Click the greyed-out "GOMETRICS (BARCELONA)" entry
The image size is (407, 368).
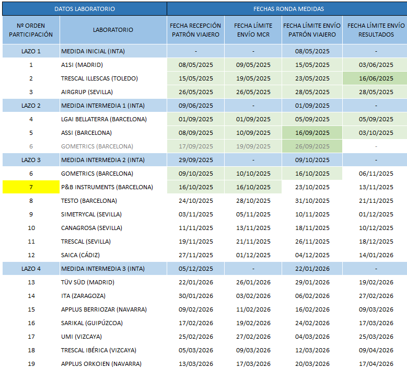pyautogui.click(x=97, y=146)
